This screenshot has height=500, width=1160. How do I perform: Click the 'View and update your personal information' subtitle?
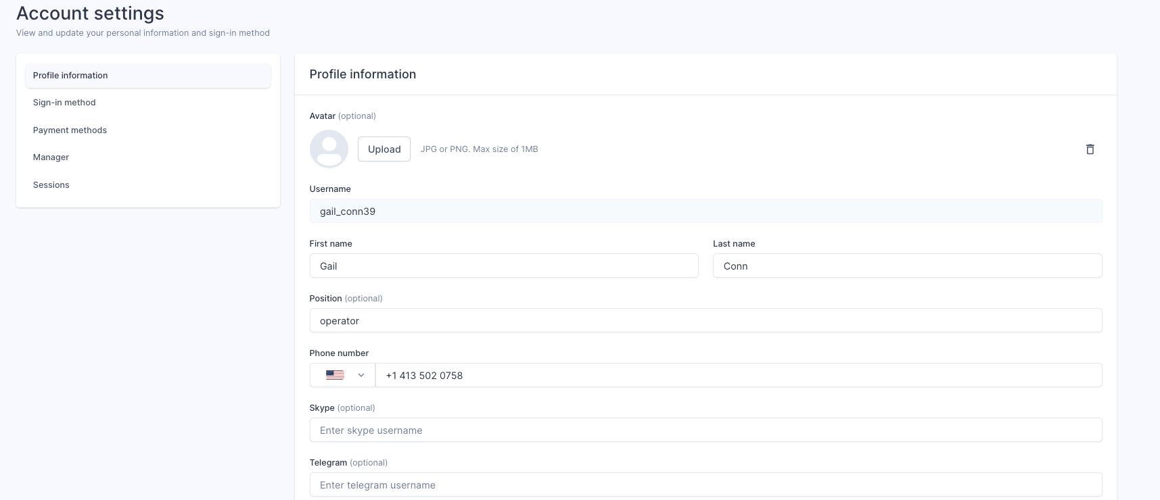coord(143,33)
